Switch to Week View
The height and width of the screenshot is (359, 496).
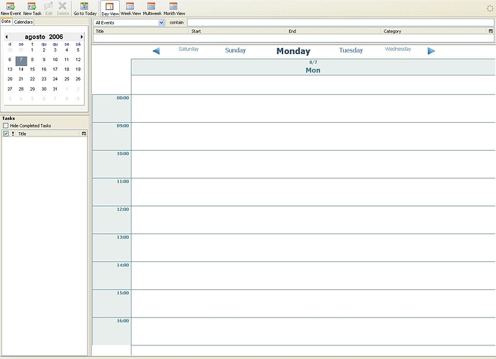(130, 9)
